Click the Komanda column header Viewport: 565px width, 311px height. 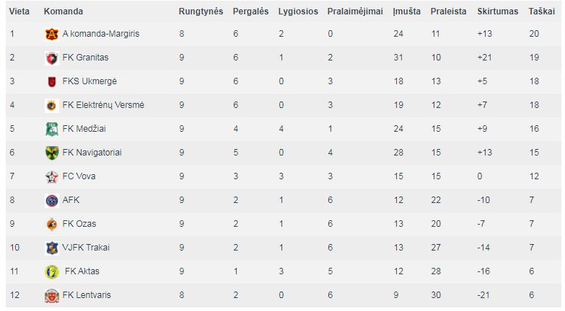point(63,12)
